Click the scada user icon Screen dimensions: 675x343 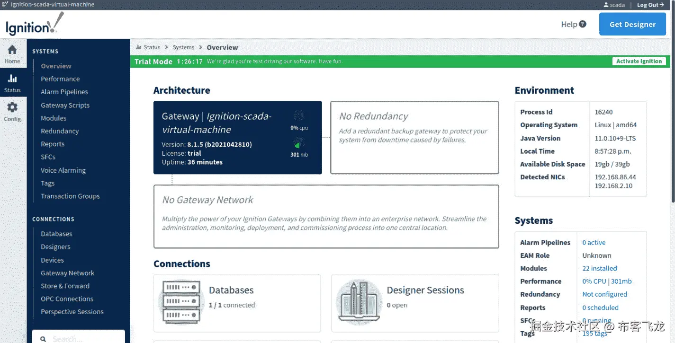tap(606, 5)
